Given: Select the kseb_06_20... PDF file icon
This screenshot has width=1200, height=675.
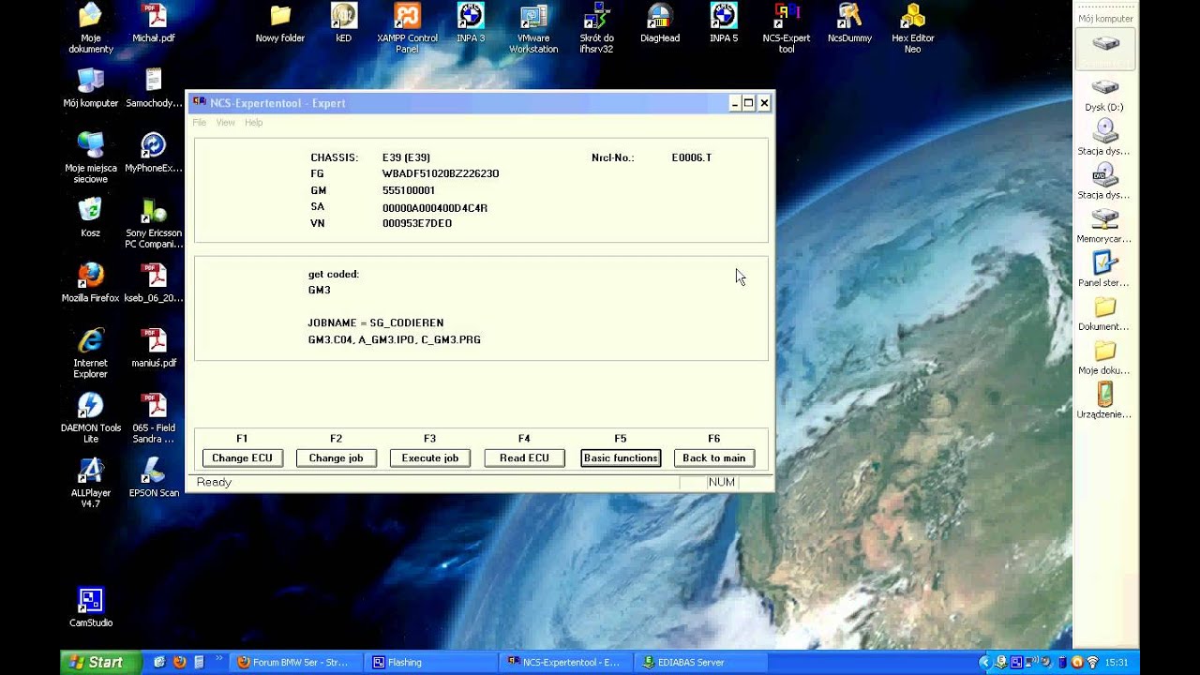Looking at the screenshot, I should coord(153,282).
